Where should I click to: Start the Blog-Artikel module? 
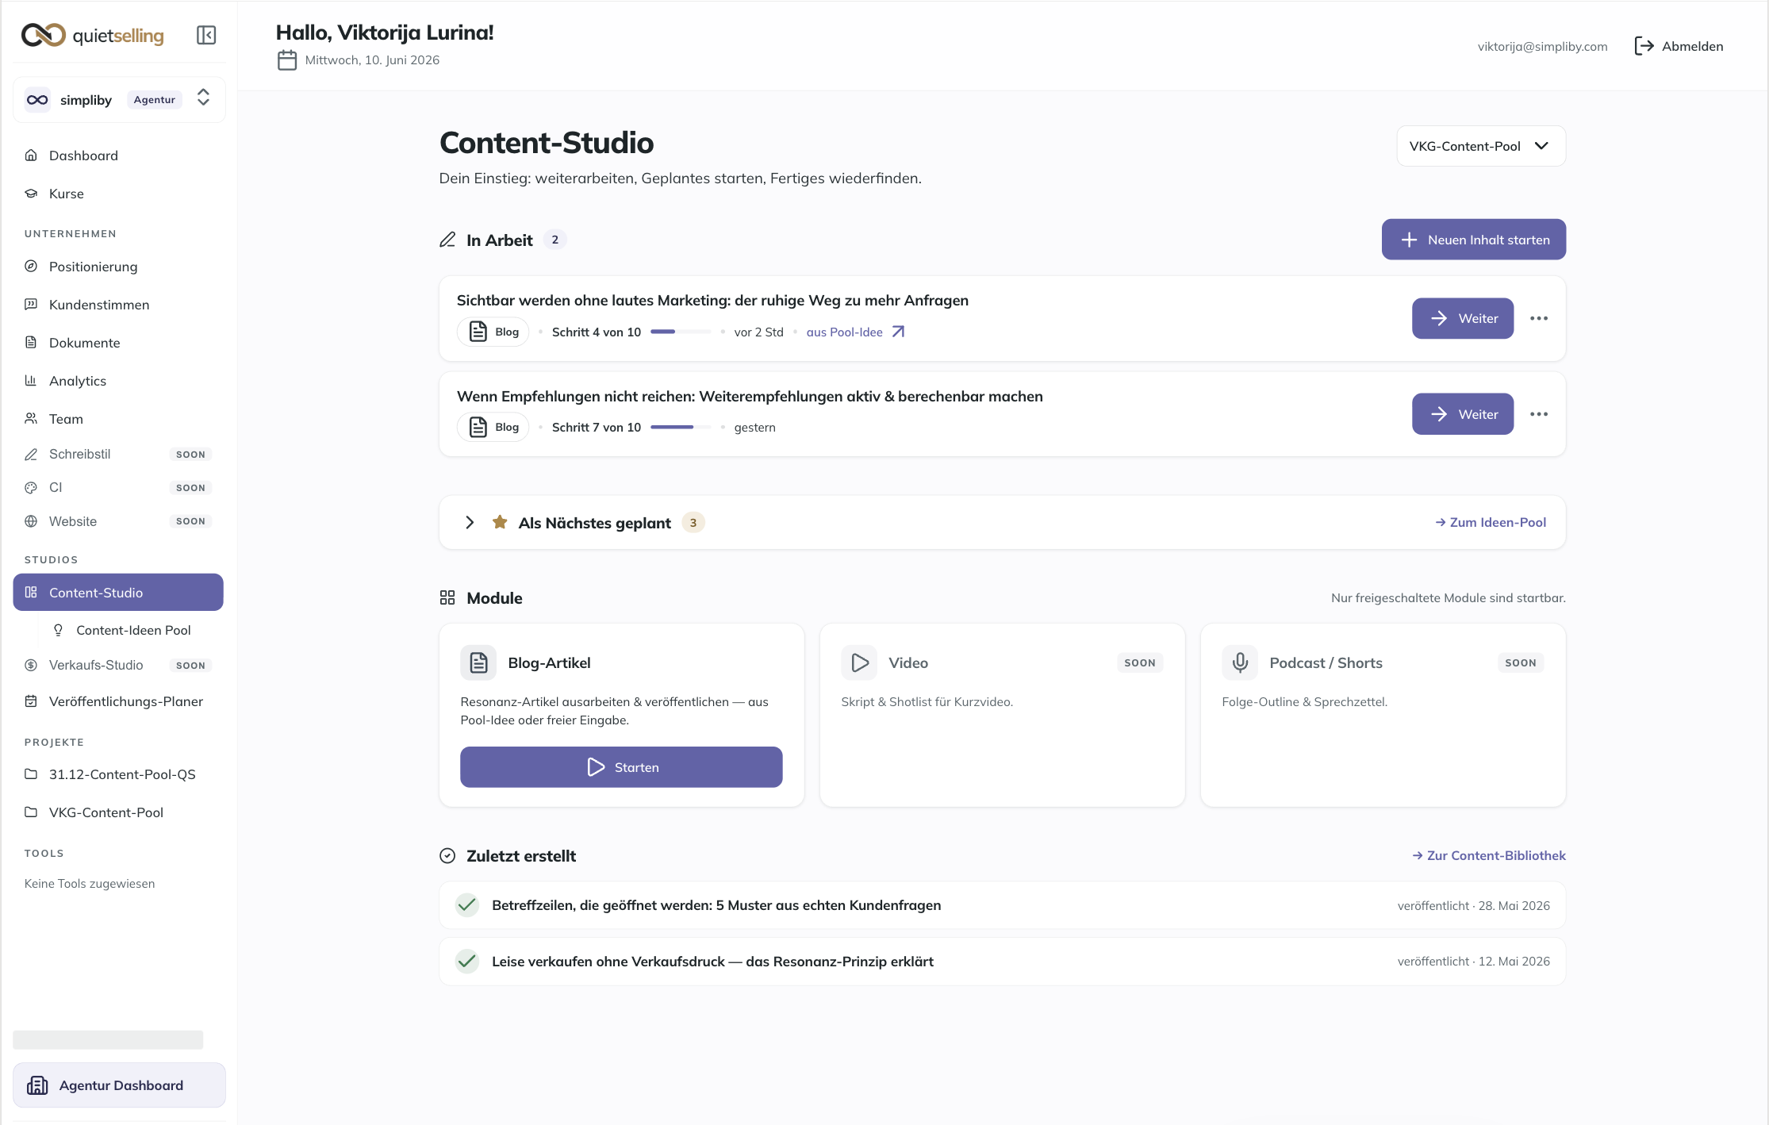(x=621, y=767)
